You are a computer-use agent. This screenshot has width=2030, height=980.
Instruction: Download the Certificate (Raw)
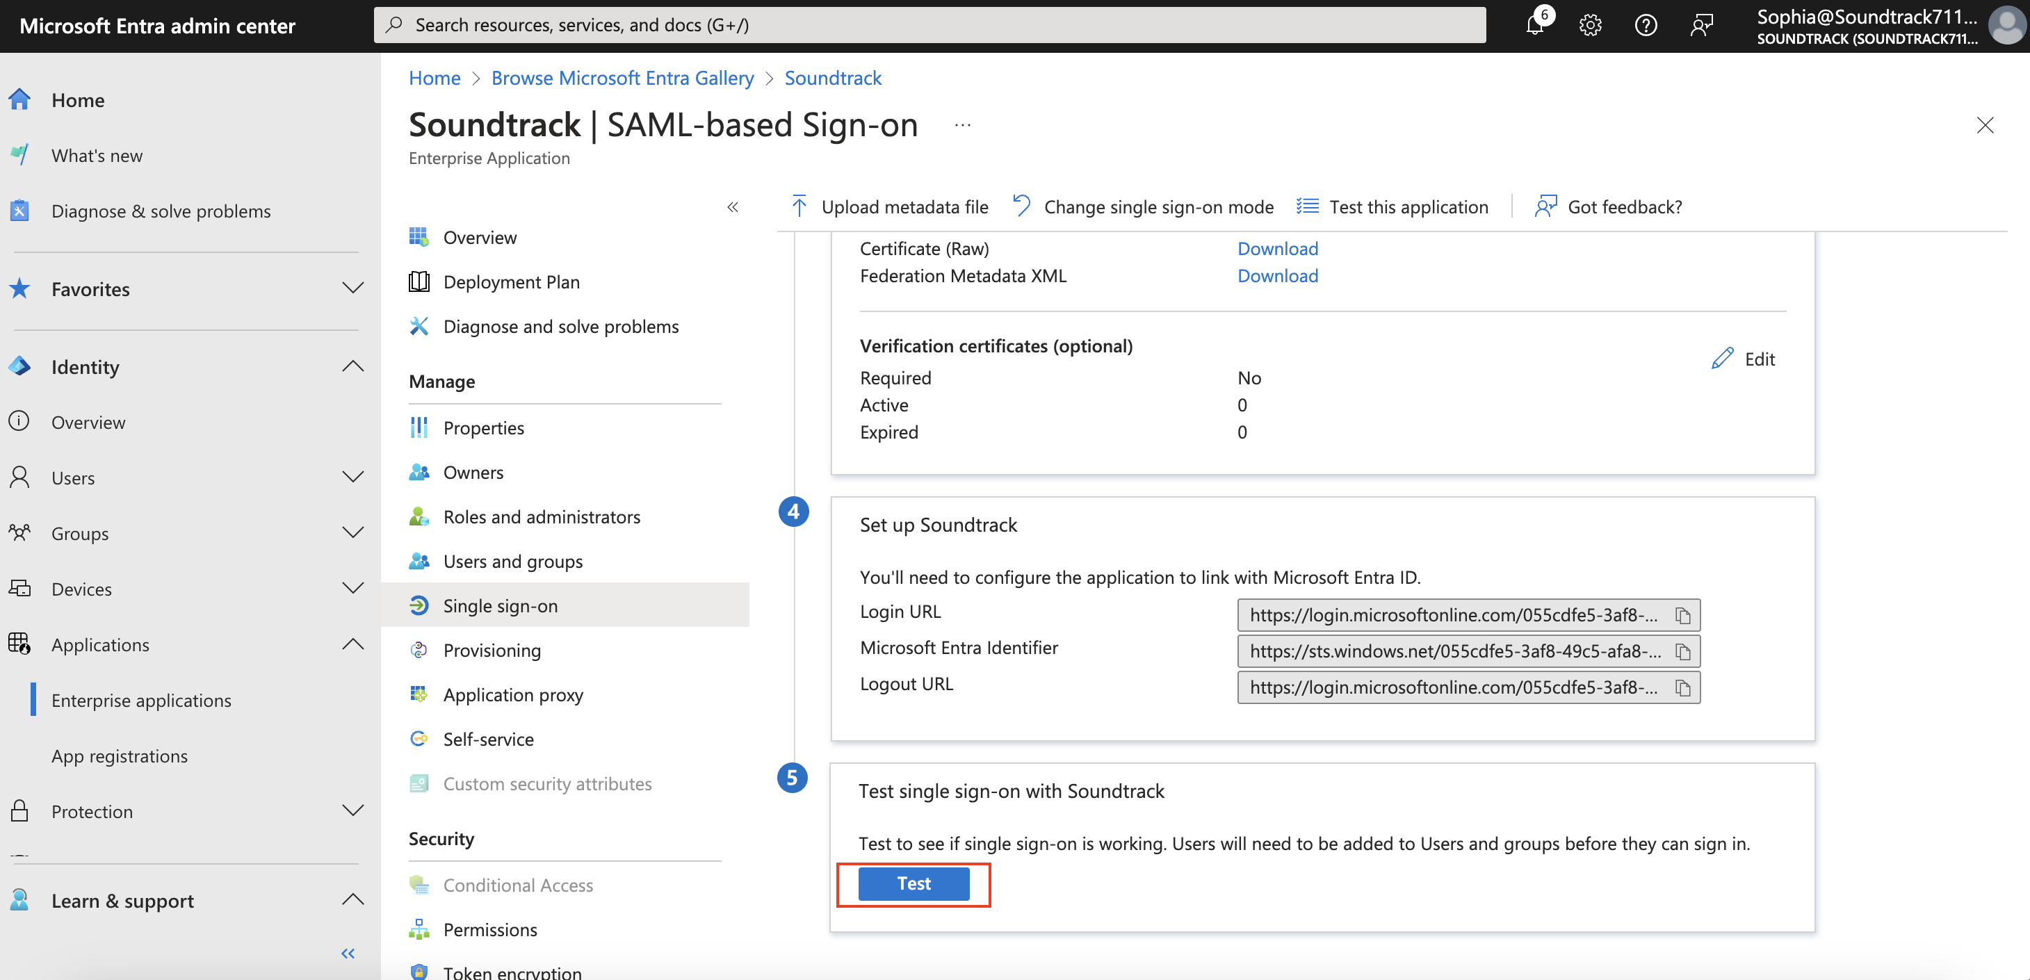[1277, 248]
